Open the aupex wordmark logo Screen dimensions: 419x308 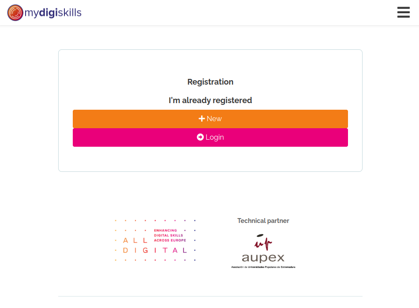click(x=263, y=258)
